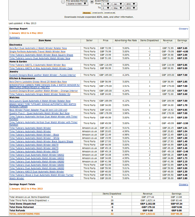Open Quadro Plus 2 Quad Automatic Watch Winder link
The image size is (195, 217).
(x=40, y=113)
